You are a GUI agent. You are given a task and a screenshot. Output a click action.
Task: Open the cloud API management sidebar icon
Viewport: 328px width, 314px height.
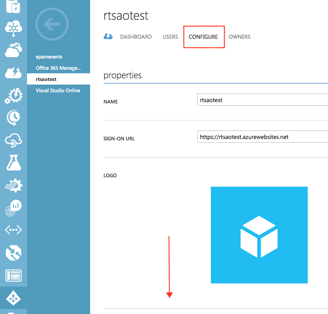(14, 140)
